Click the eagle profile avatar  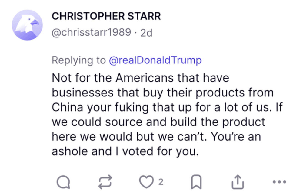click(27, 25)
